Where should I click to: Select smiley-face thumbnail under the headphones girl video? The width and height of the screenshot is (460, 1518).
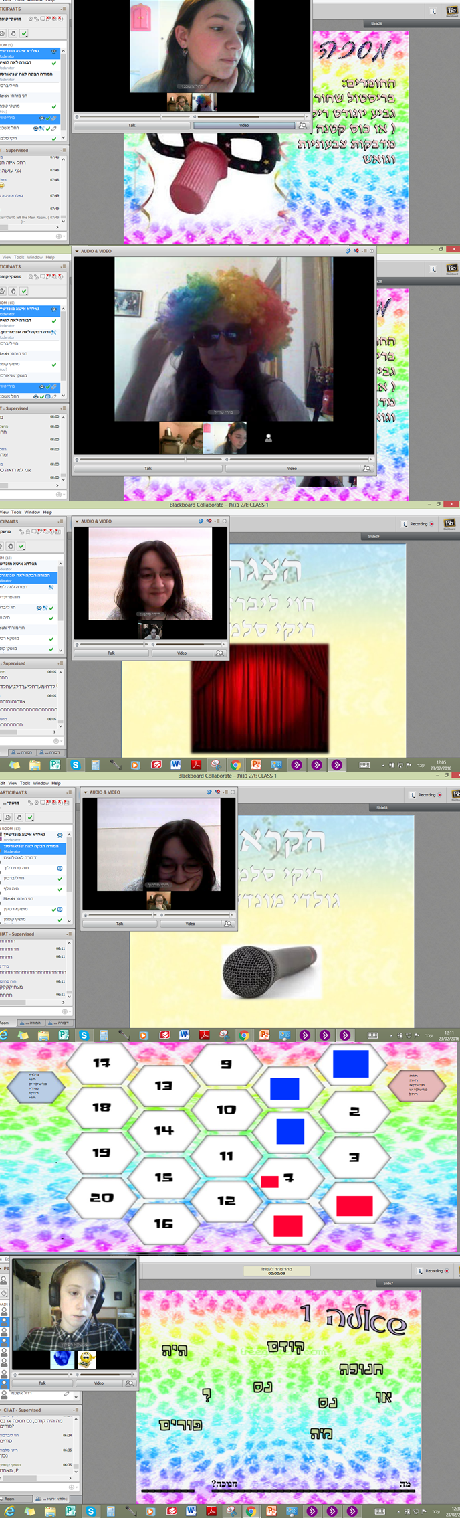point(86,1359)
